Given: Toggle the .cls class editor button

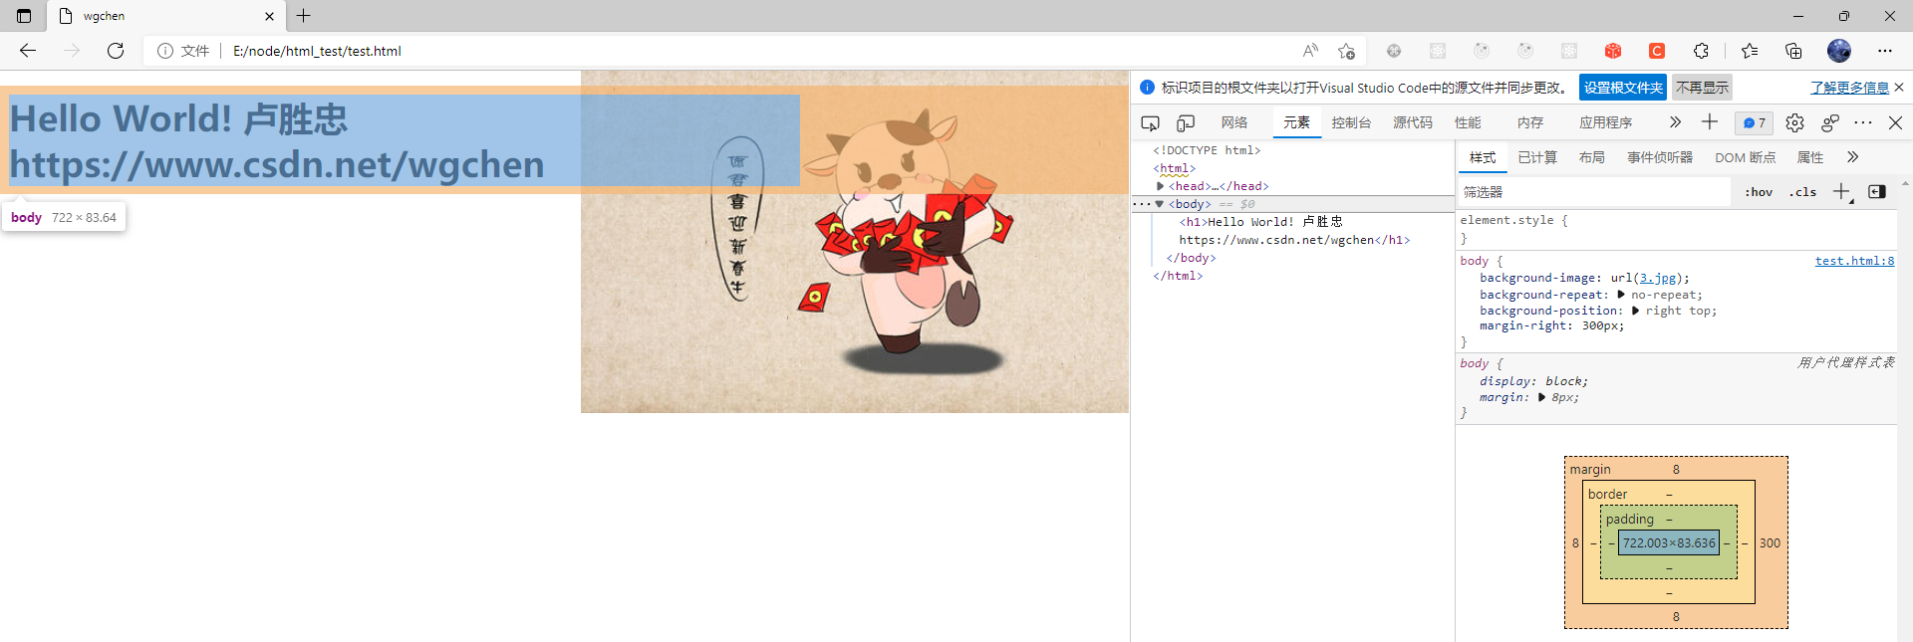Looking at the screenshot, I should click(x=1802, y=192).
